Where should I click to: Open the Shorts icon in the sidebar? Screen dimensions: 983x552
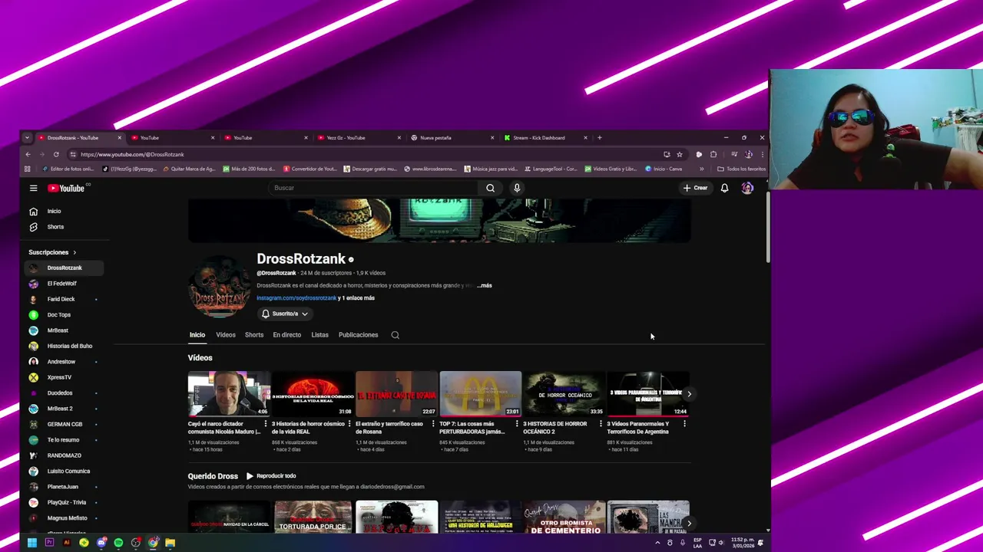[33, 227]
